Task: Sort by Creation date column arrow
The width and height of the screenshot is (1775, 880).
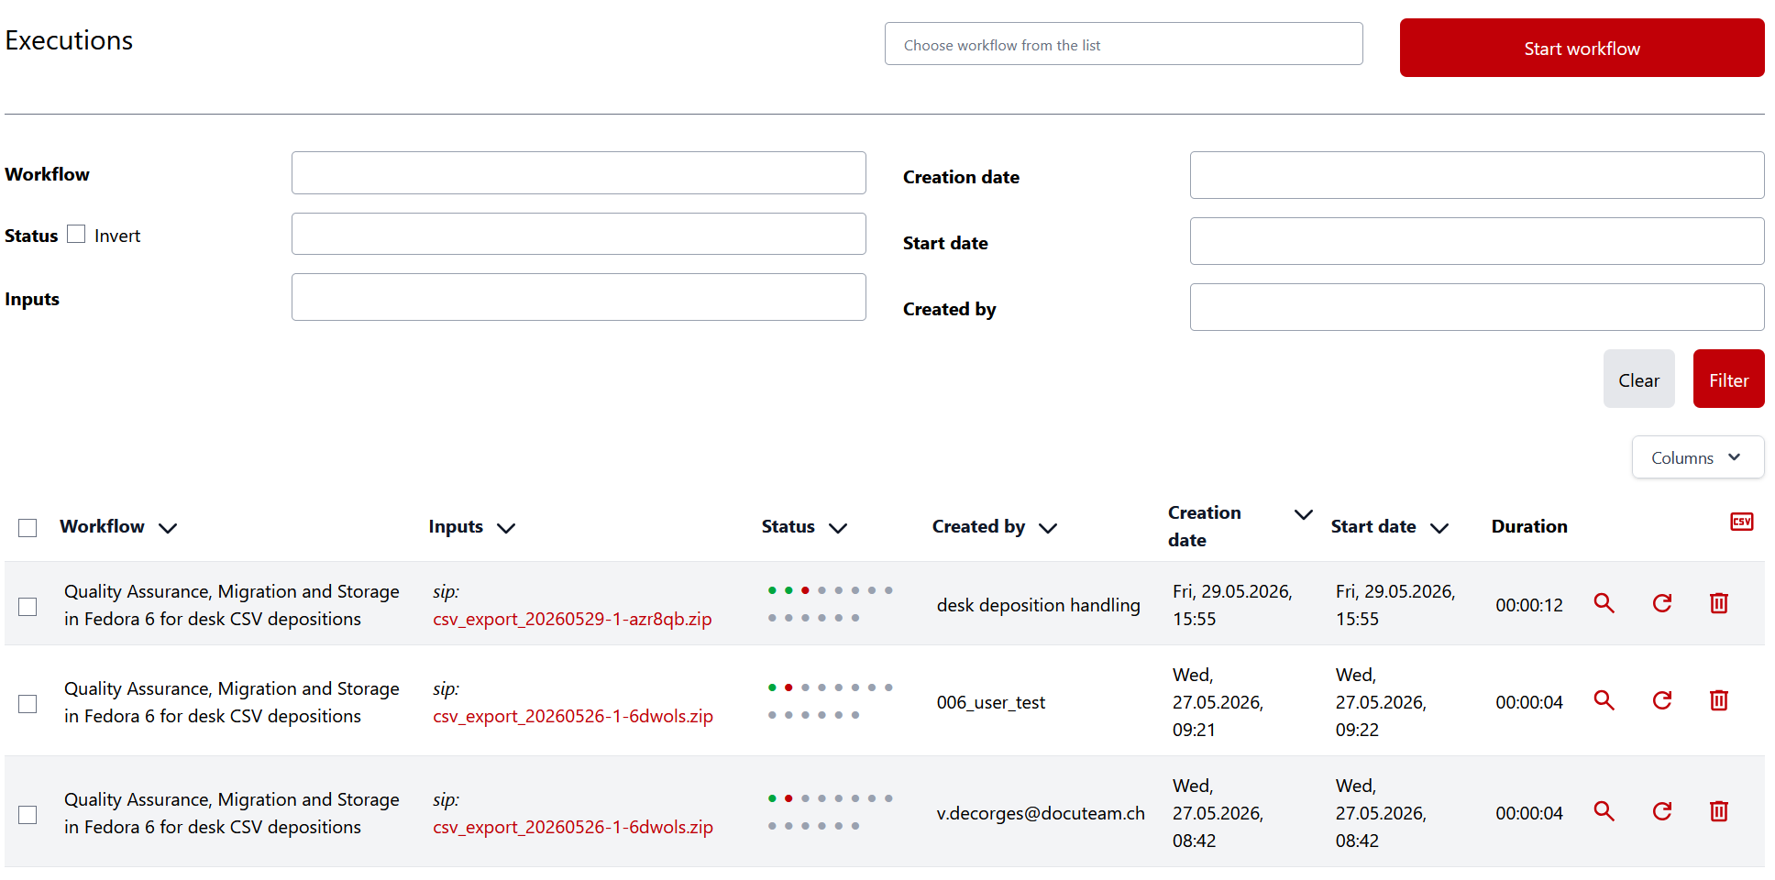Action: pos(1303,514)
